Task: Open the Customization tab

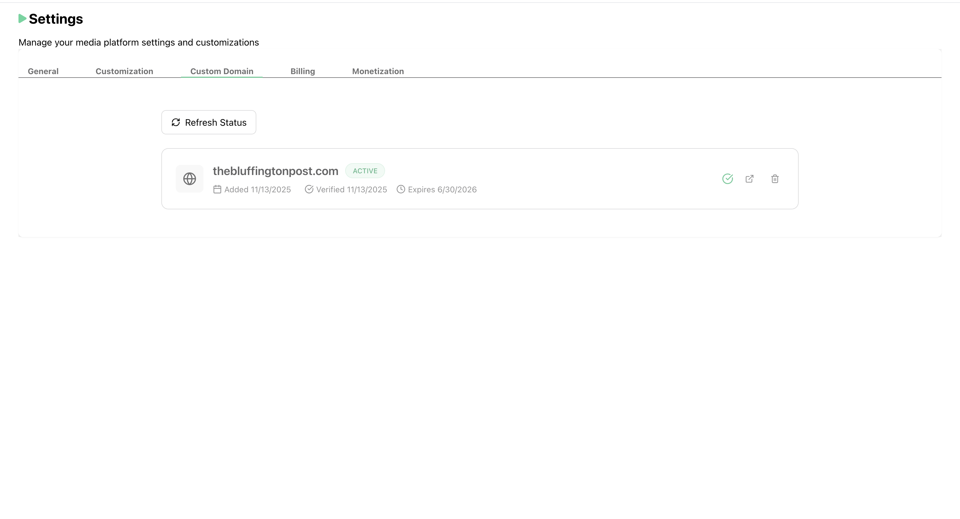Action: point(124,71)
